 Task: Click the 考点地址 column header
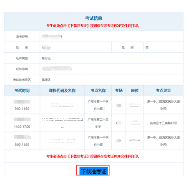pyautogui.click(x=163, y=91)
